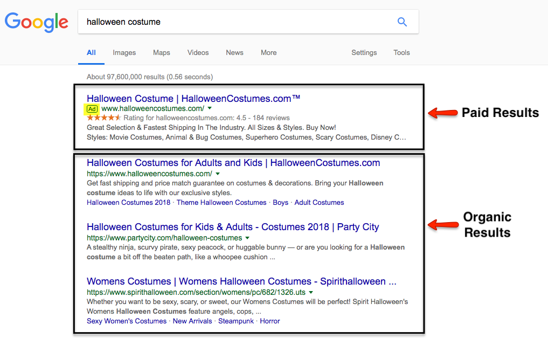
Task: Click the orange star rating in the ad
Action: [x=104, y=118]
